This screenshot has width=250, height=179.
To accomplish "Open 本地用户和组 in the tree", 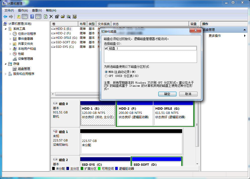I will 27,49.
